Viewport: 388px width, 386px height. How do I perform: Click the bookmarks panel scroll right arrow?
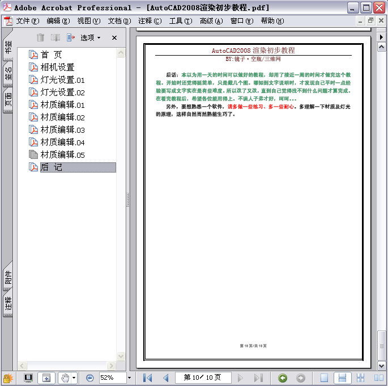coord(111,366)
